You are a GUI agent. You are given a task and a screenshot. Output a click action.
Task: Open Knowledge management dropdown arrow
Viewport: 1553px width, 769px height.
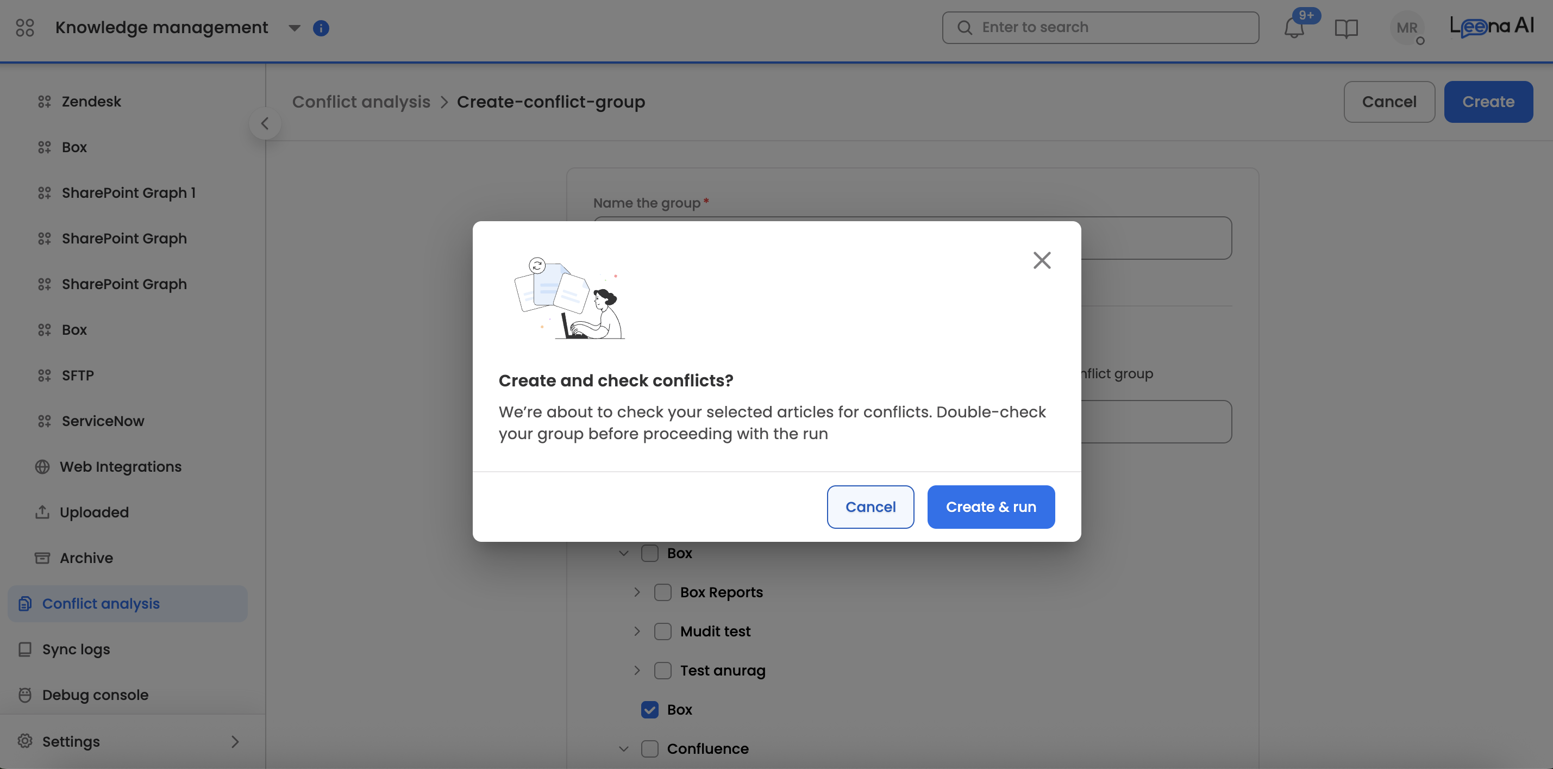294,28
